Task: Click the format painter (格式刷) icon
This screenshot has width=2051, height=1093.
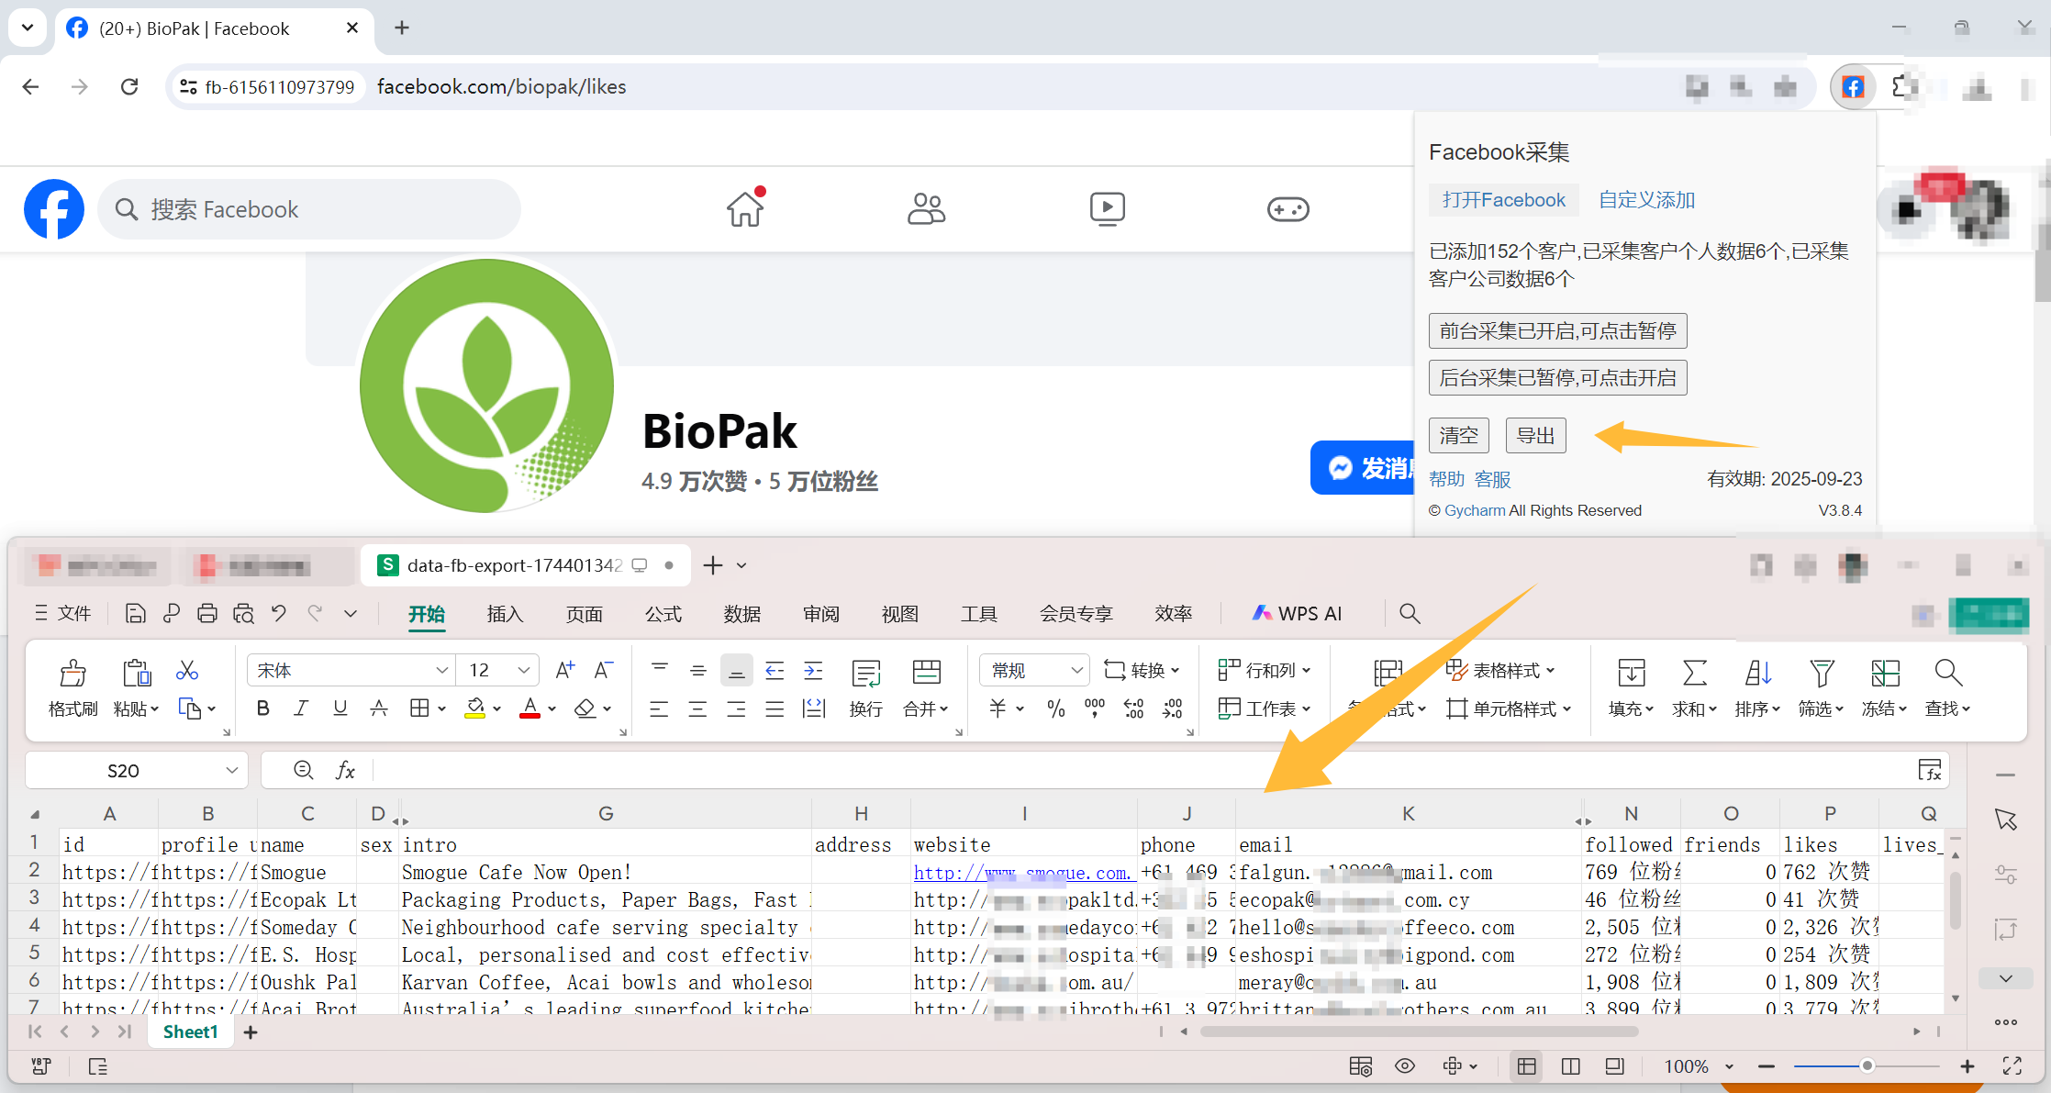Action: (x=72, y=675)
